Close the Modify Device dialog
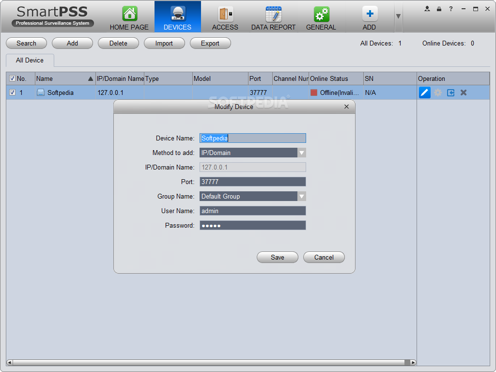 click(346, 107)
